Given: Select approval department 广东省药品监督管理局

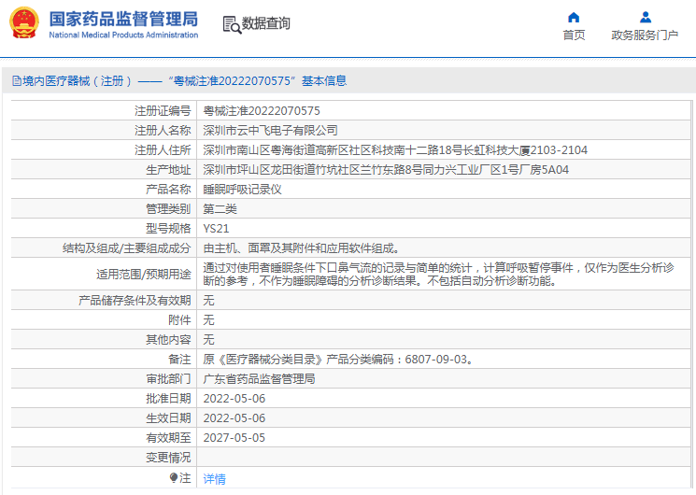Looking at the screenshot, I should 259,378.
